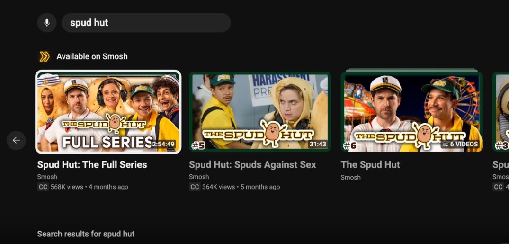Click the microphone voice search icon
Screen dimensions: 509x244
point(47,23)
